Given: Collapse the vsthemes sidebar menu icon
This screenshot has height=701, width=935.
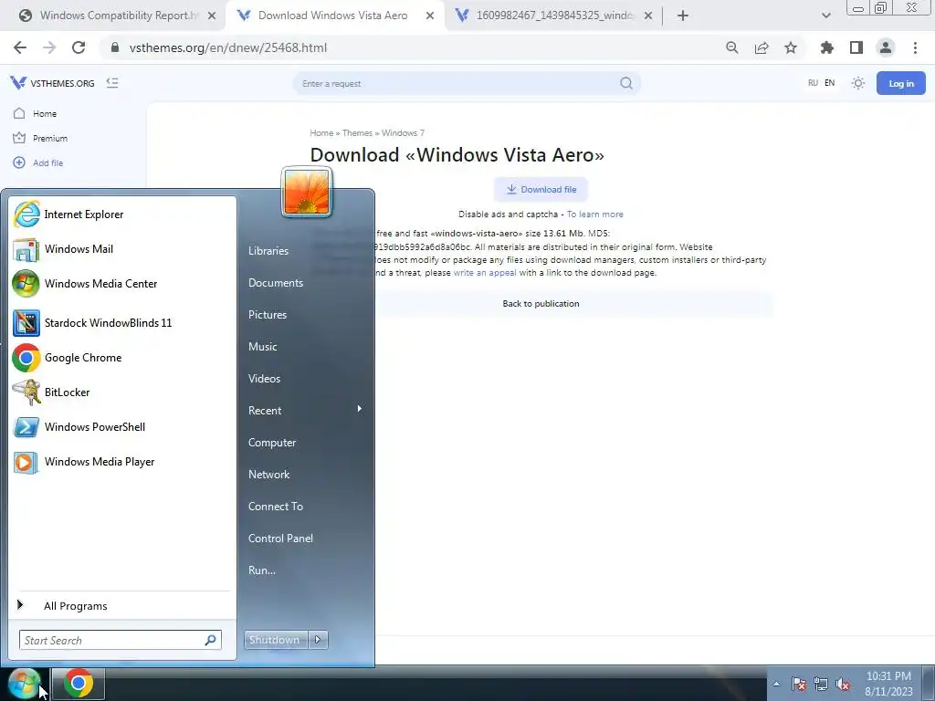Looking at the screenshot, I should [x=112, y=83].
